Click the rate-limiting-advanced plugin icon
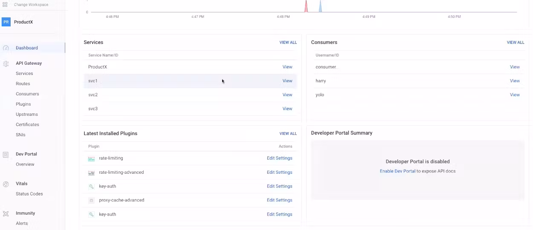Viewport: 533px width, 230px height. pos(91,172)
